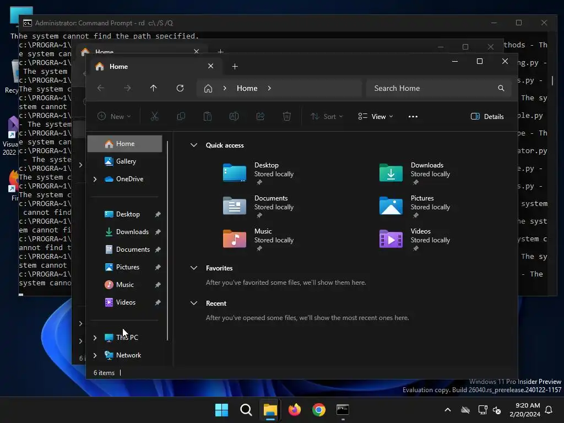Screen dimensions: 564x423
Task: Click File Explorer icon on taskbar
Action: 270,410
